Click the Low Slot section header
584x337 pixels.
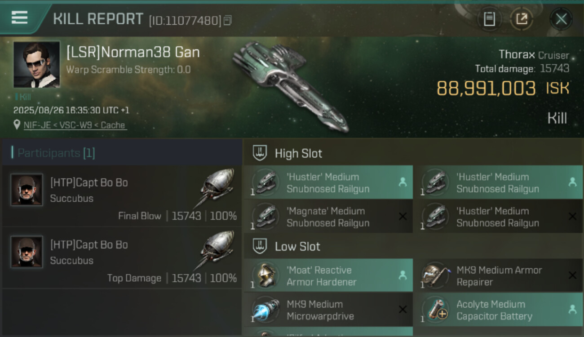click(x=297, y=246)
